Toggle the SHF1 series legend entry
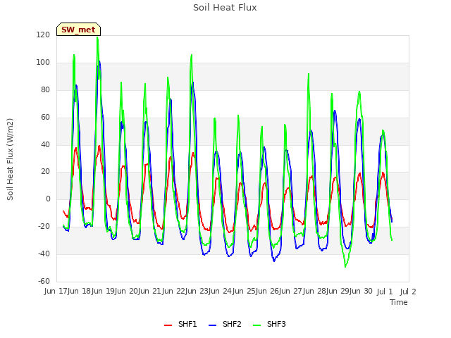451x338 pixels. [x=180, y=324]
